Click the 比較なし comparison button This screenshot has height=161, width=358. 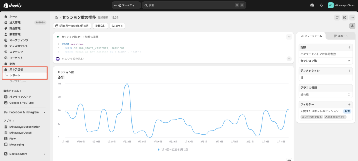coord(100,26)
